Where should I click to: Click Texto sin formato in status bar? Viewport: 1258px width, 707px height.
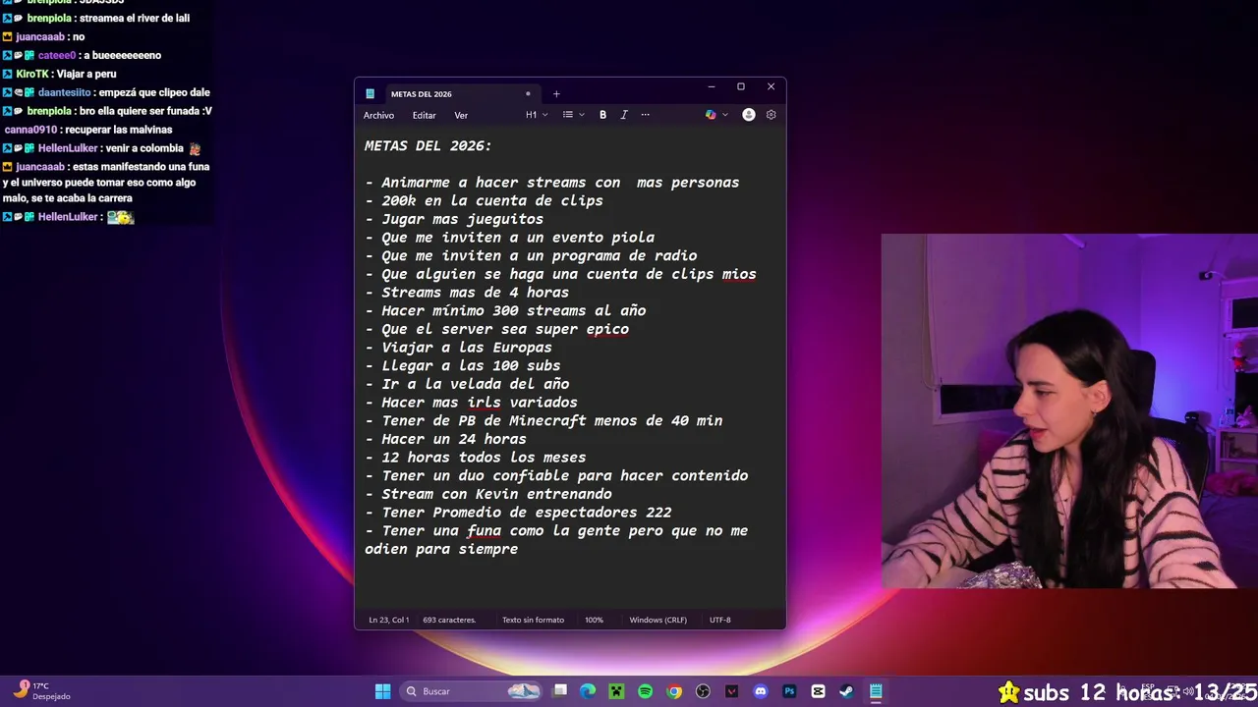click(533, 620)
